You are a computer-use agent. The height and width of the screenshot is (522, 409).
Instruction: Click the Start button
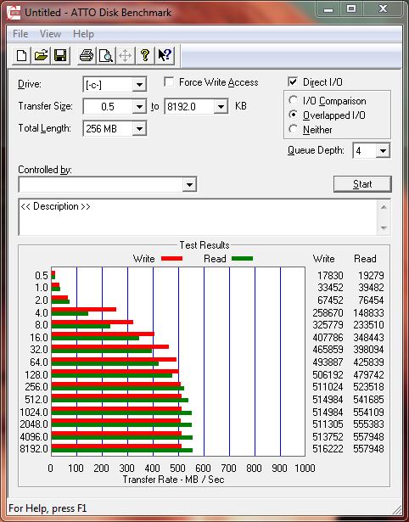click(x=362, y=184)
